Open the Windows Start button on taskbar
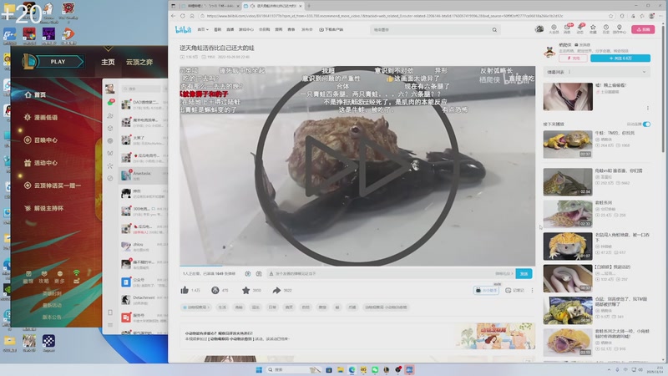 [x=259, y=369]
